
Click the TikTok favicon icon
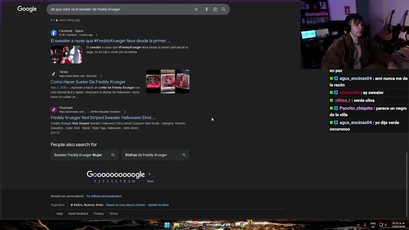click(x=54, y=74)
